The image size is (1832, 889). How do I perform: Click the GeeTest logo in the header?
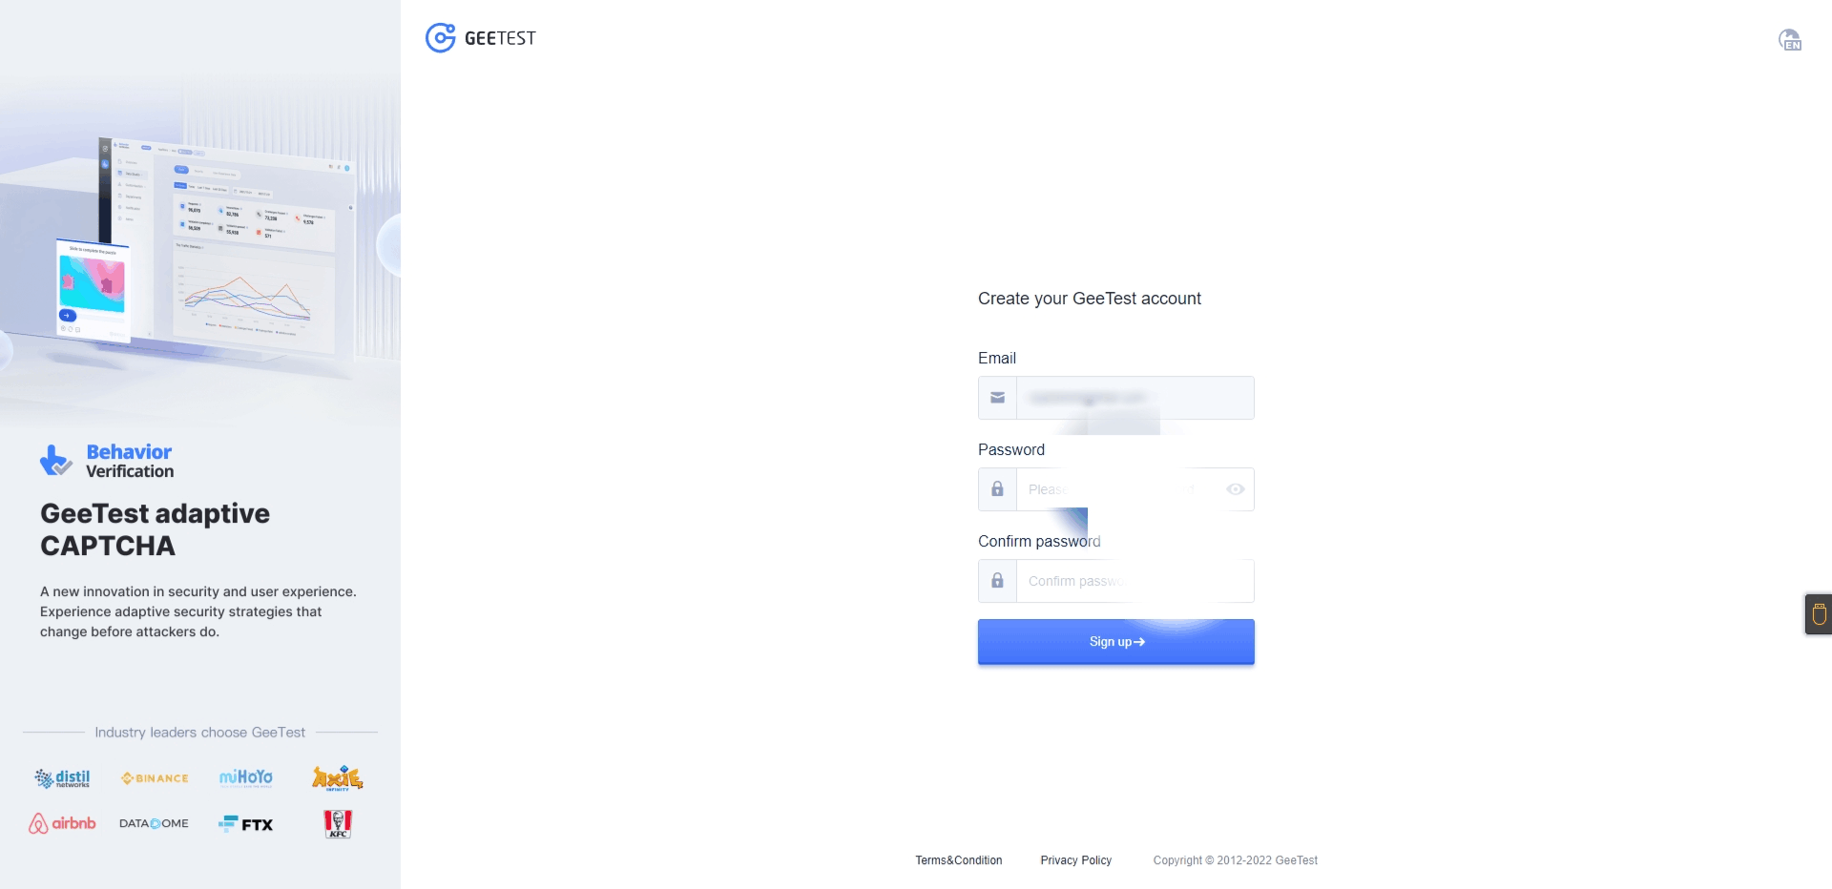(x=480, y=38)
